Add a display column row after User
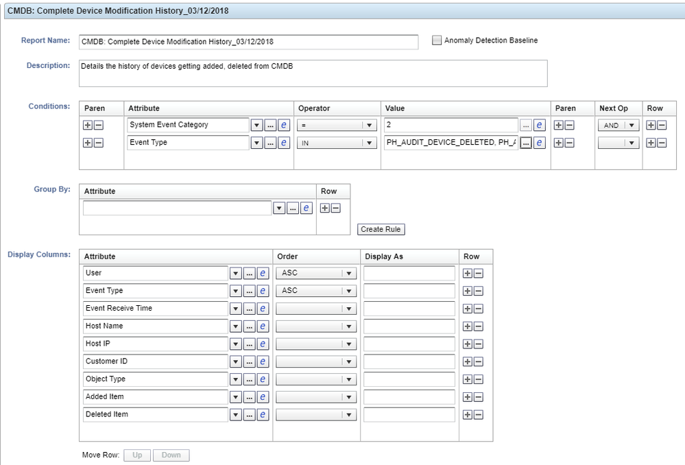Screen dimensions: 685x465 pos(468,273)
